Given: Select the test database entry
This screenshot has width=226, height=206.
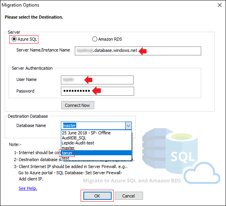Looking at the screenshot, I should point(96,158).
